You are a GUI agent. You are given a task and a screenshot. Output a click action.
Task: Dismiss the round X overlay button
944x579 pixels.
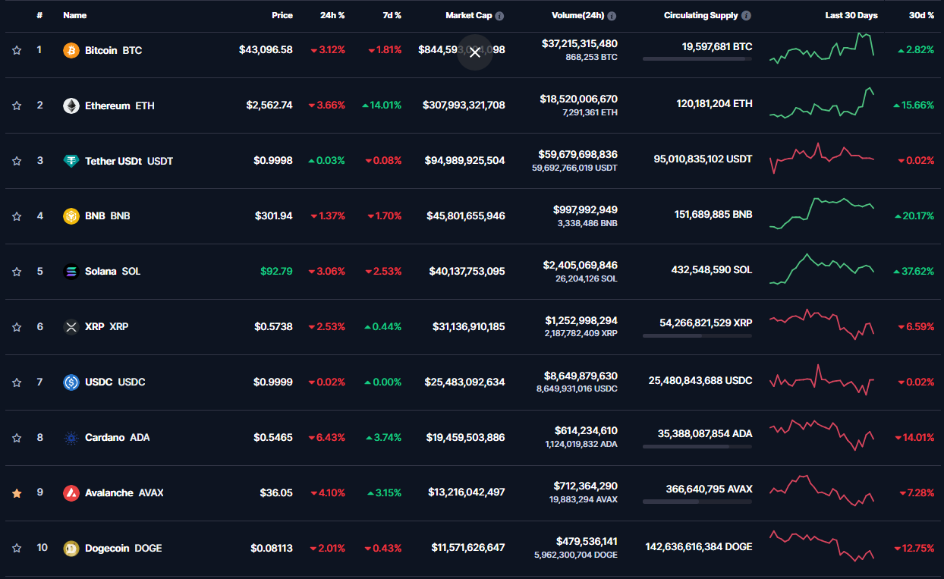(475, 52)
